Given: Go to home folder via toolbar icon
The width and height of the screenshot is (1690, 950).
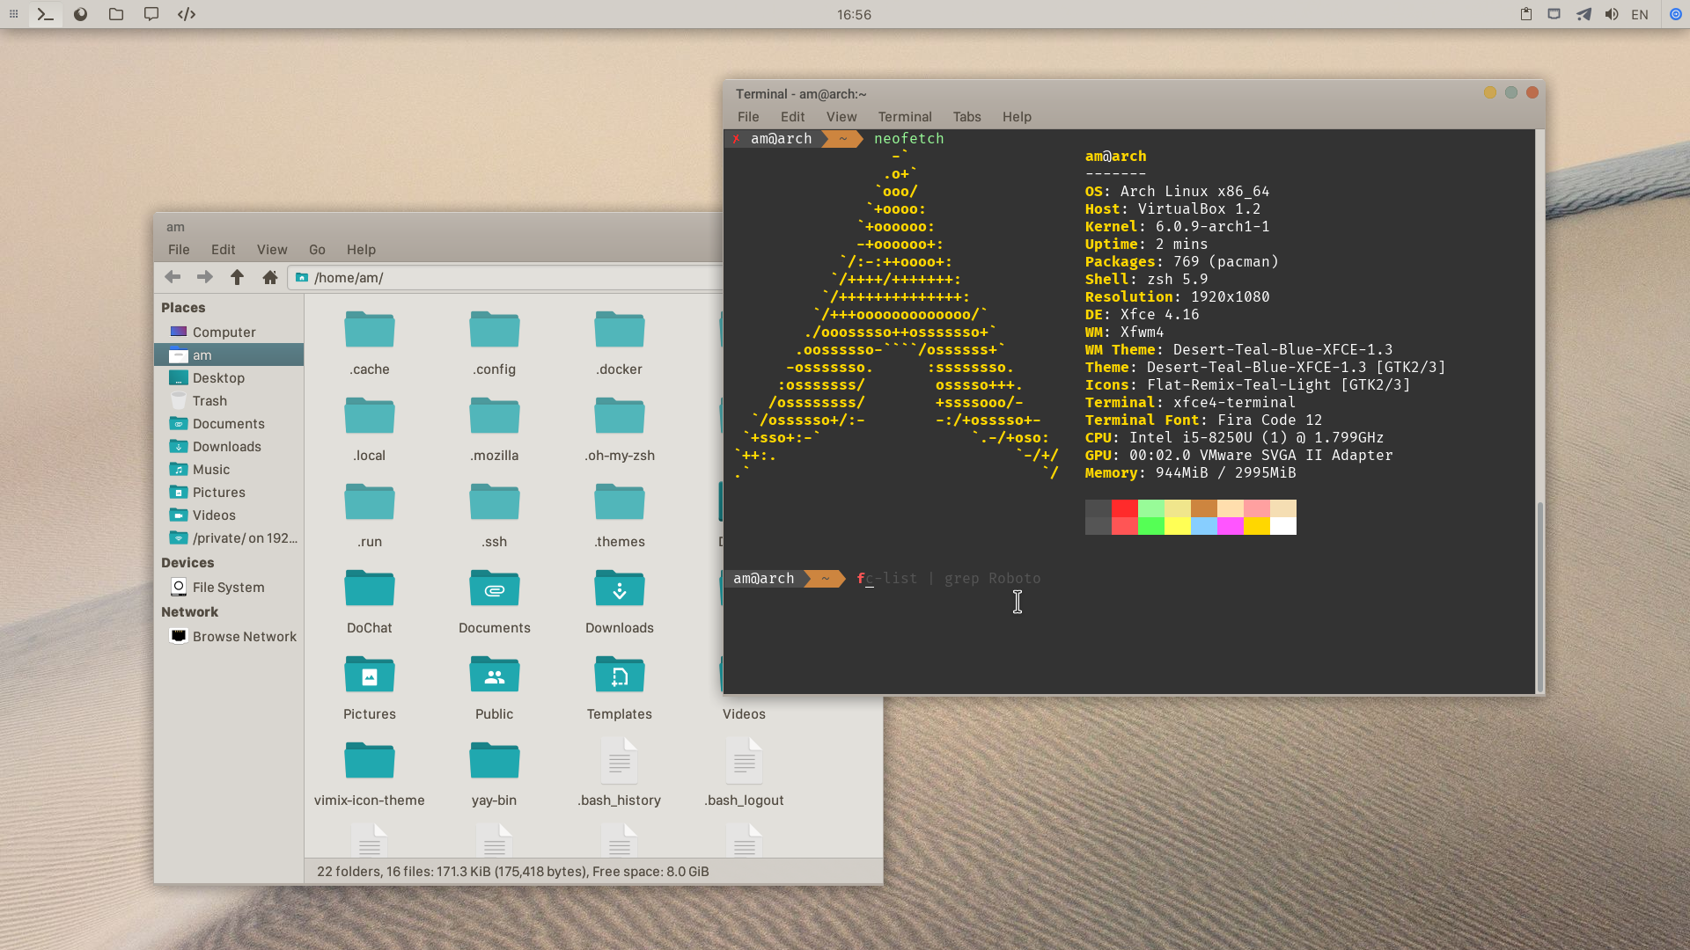Looking at the screenshot, I should (270, 277).
